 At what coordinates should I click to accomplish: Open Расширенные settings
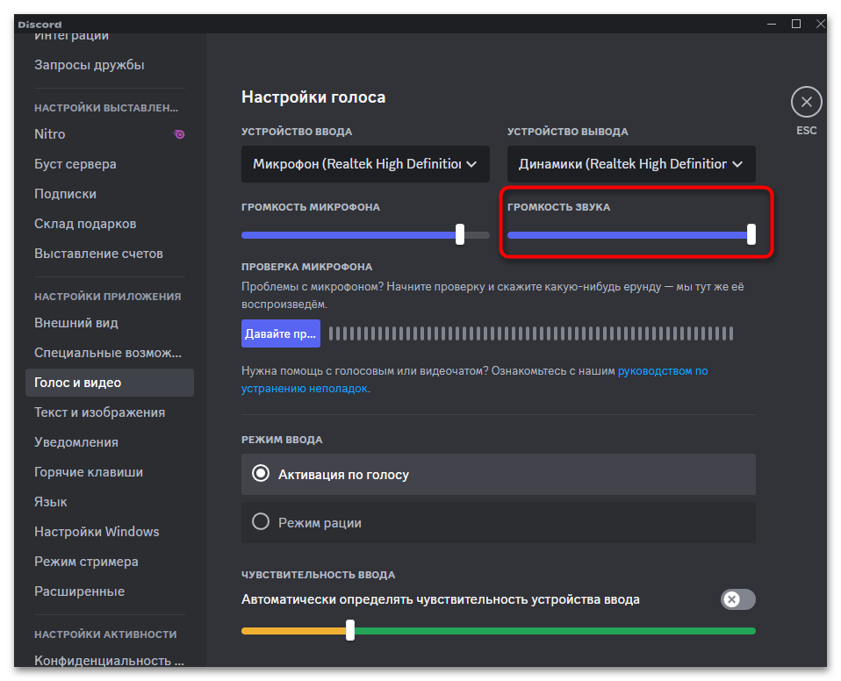[110, 591]
